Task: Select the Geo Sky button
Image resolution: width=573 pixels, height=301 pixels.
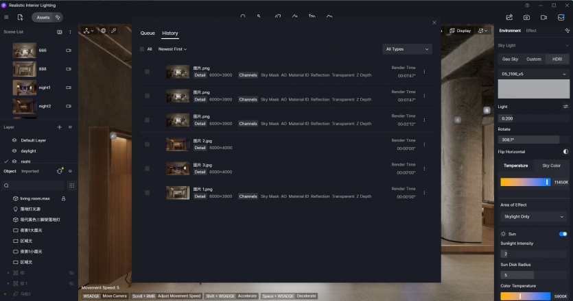Action: (510, 59)
